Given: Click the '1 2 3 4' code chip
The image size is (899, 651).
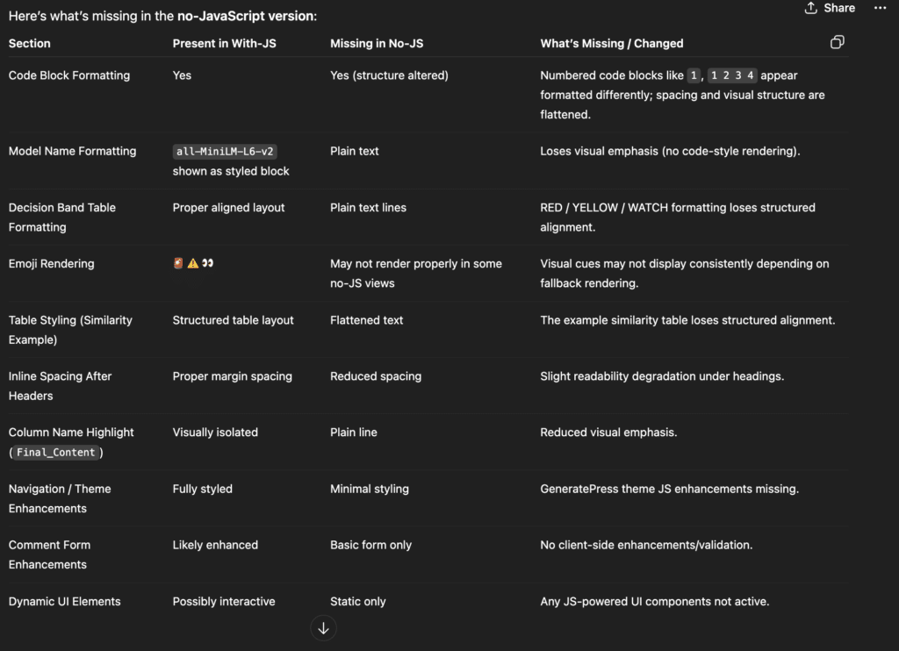Looking at the screenshot, I should point(732,75).
